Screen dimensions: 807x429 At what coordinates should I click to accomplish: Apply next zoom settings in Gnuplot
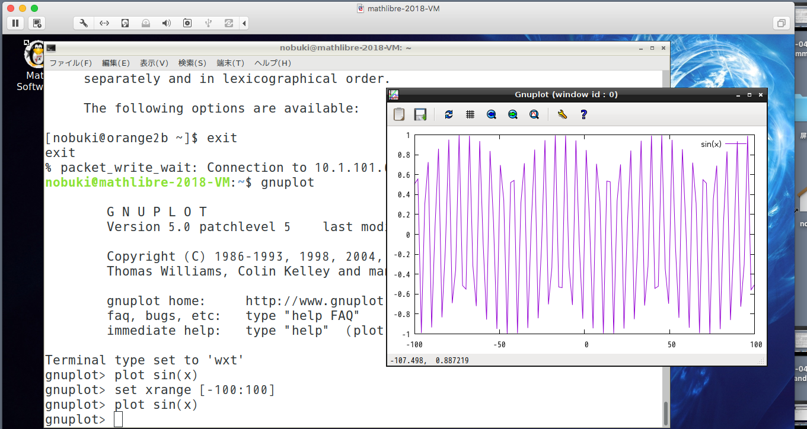pos(513,114)
